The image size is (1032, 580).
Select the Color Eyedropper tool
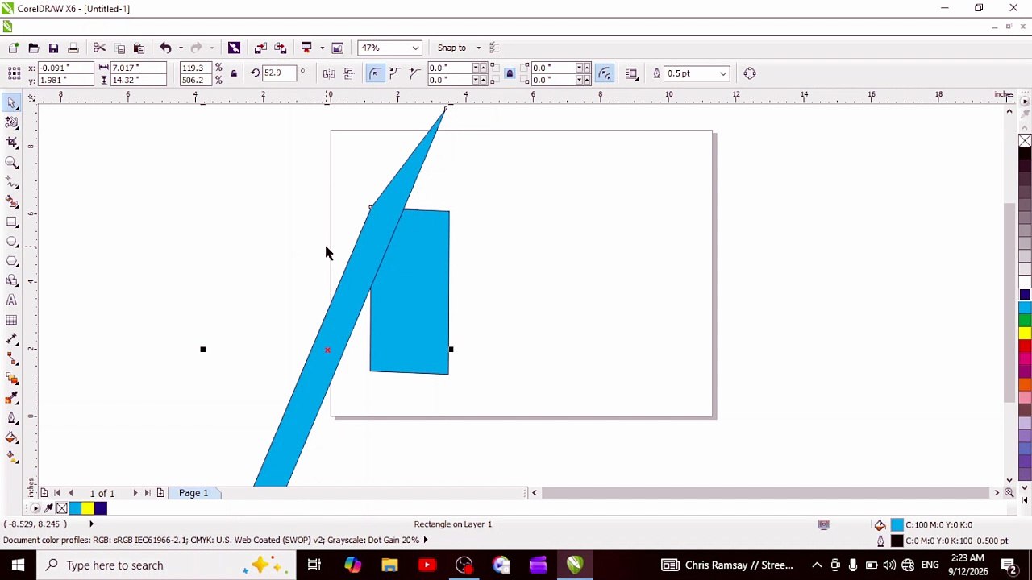(x=12, y=399)
